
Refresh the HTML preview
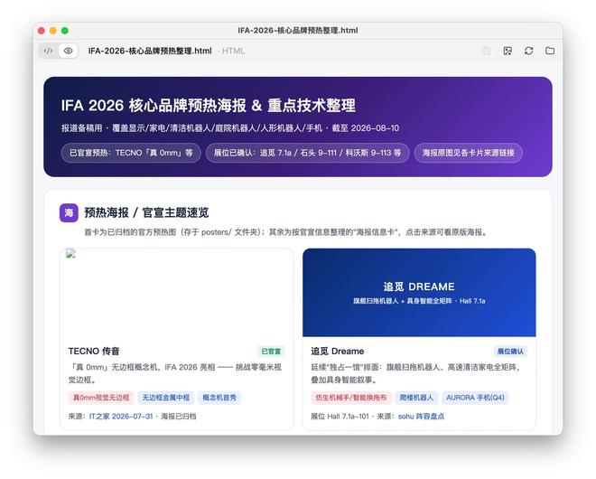point(528,51)
